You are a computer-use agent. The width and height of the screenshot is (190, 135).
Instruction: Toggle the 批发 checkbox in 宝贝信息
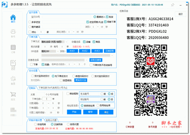click(x=107, y=17)
